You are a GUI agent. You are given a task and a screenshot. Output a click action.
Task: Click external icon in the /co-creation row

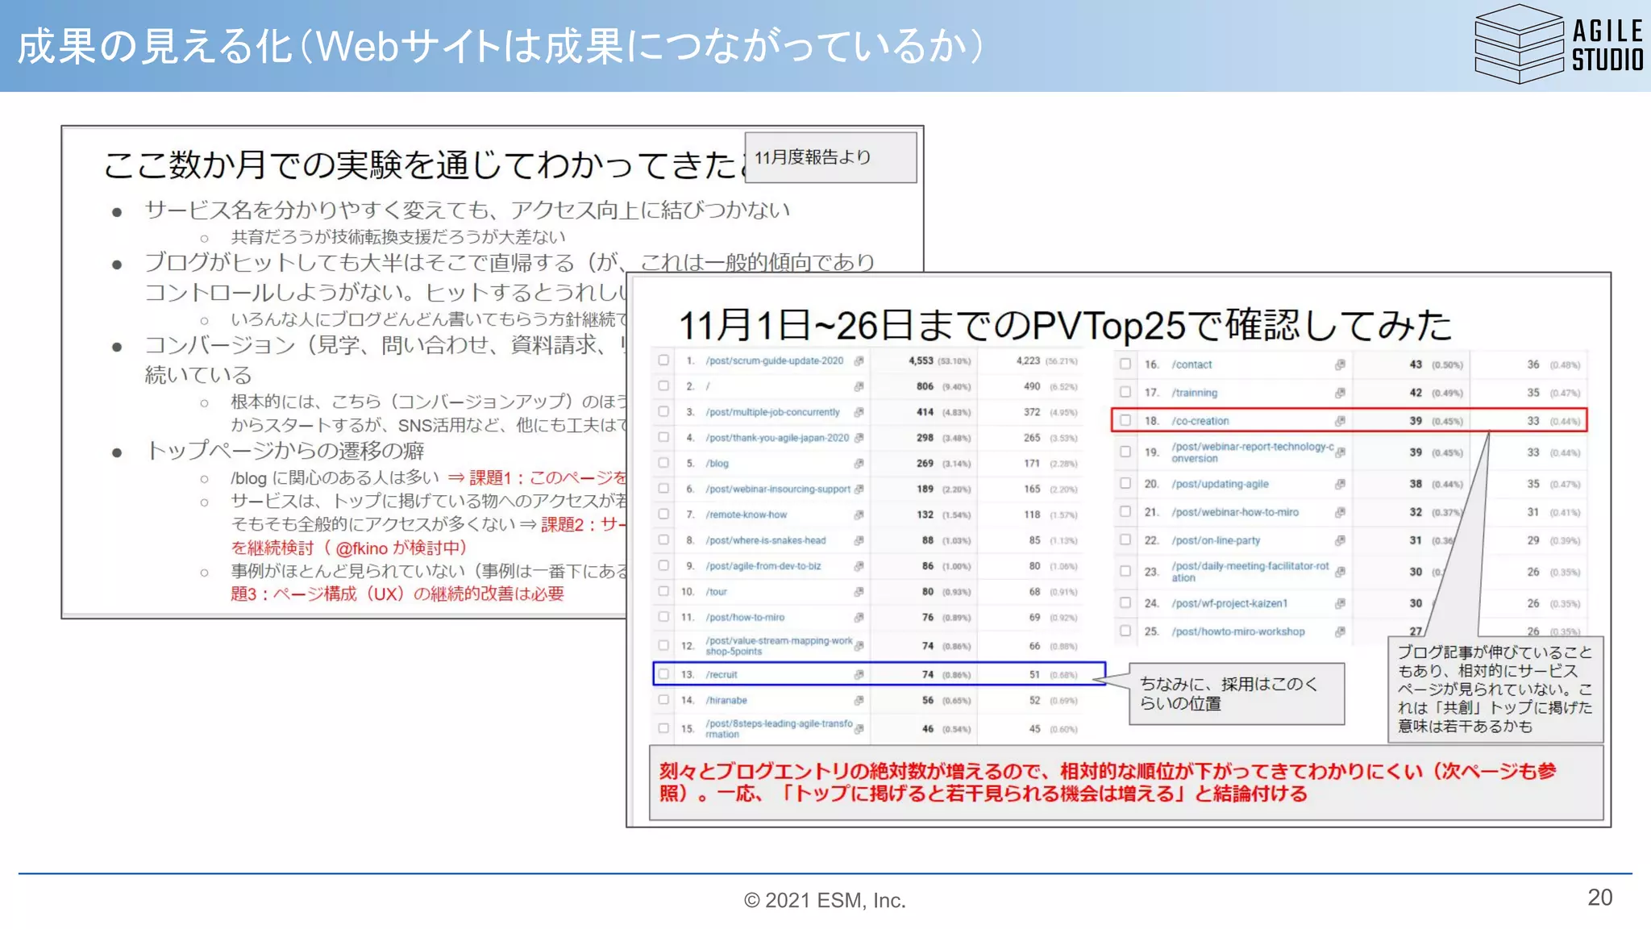1340,421
